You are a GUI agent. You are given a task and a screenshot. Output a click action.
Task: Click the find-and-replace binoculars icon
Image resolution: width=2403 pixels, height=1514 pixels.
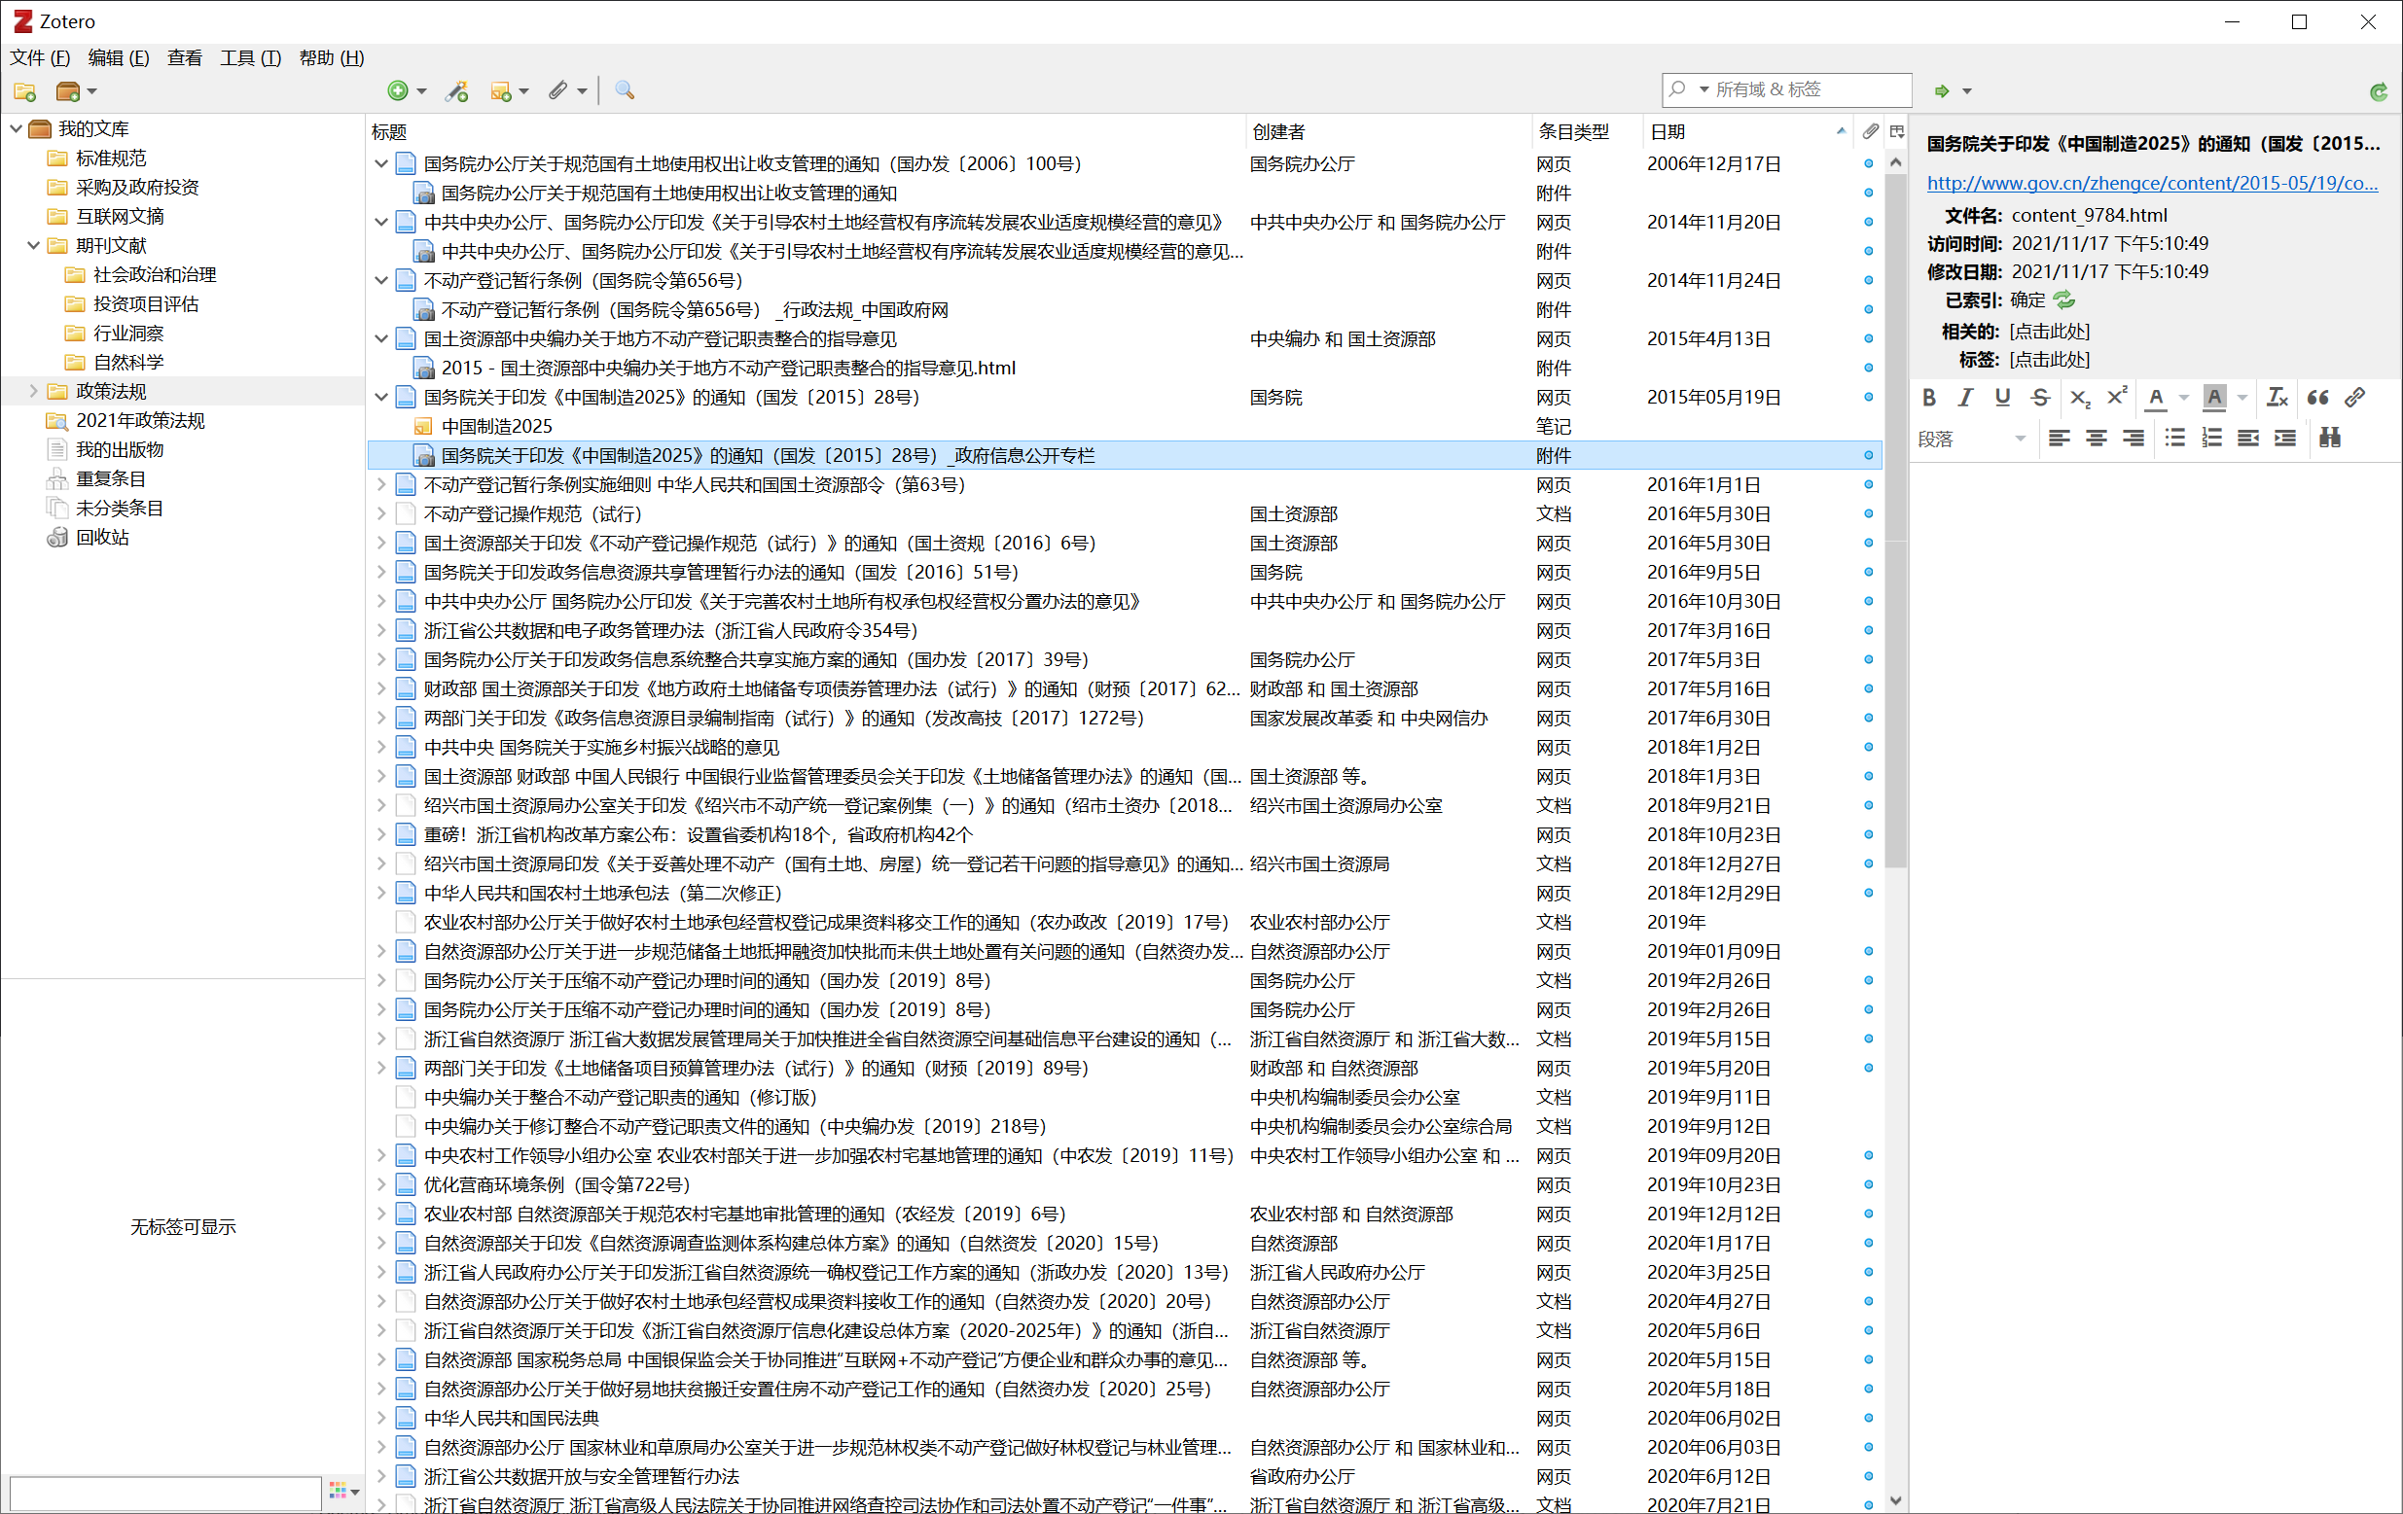coord(2329,438)
